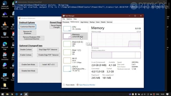Click Remove All Bloatware button

tap(28, 33)
